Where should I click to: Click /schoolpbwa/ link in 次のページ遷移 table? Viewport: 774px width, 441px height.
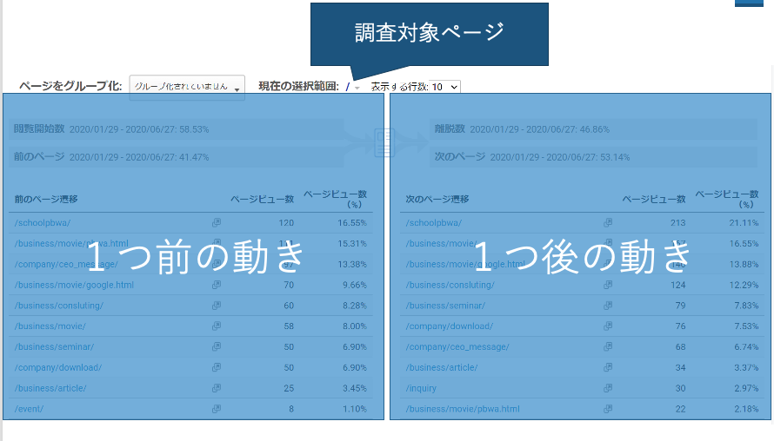[x=434, y=223]
